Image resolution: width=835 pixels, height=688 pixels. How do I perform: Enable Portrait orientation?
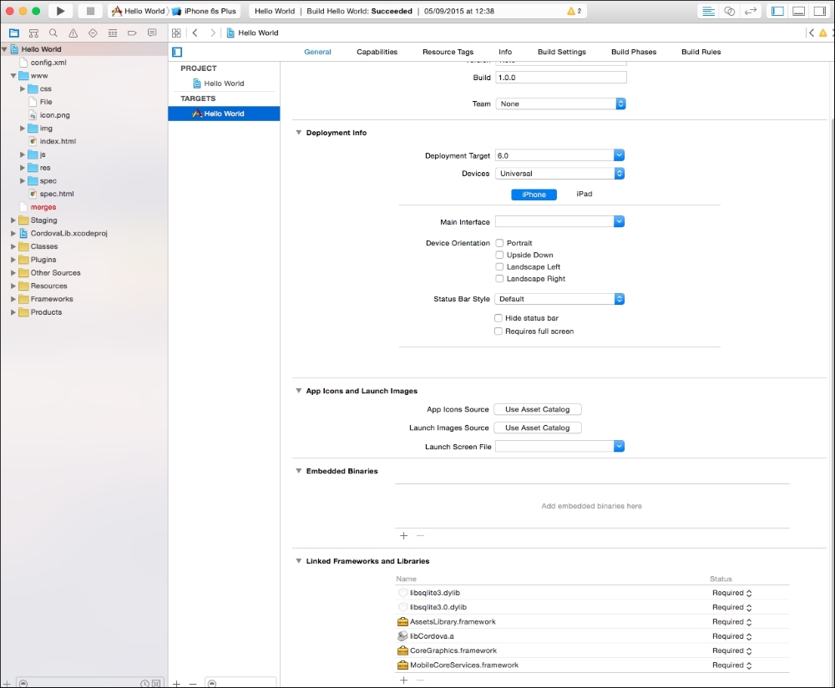[499, 243]
